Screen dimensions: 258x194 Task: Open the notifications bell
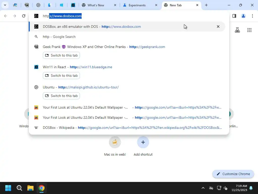coord(251,188)
